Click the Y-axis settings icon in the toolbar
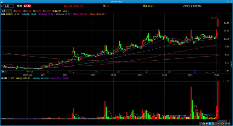Viewport: 233px width, 126px height. pos(216,123)
